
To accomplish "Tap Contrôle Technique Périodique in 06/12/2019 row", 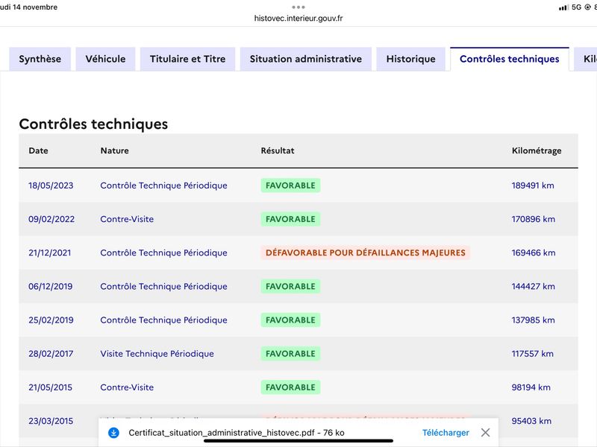I will 163,286.
